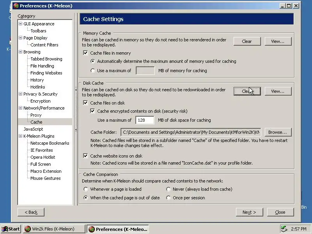
Task: Open Netscape Bookmarks plugin settings
Action: coord(50,143)
